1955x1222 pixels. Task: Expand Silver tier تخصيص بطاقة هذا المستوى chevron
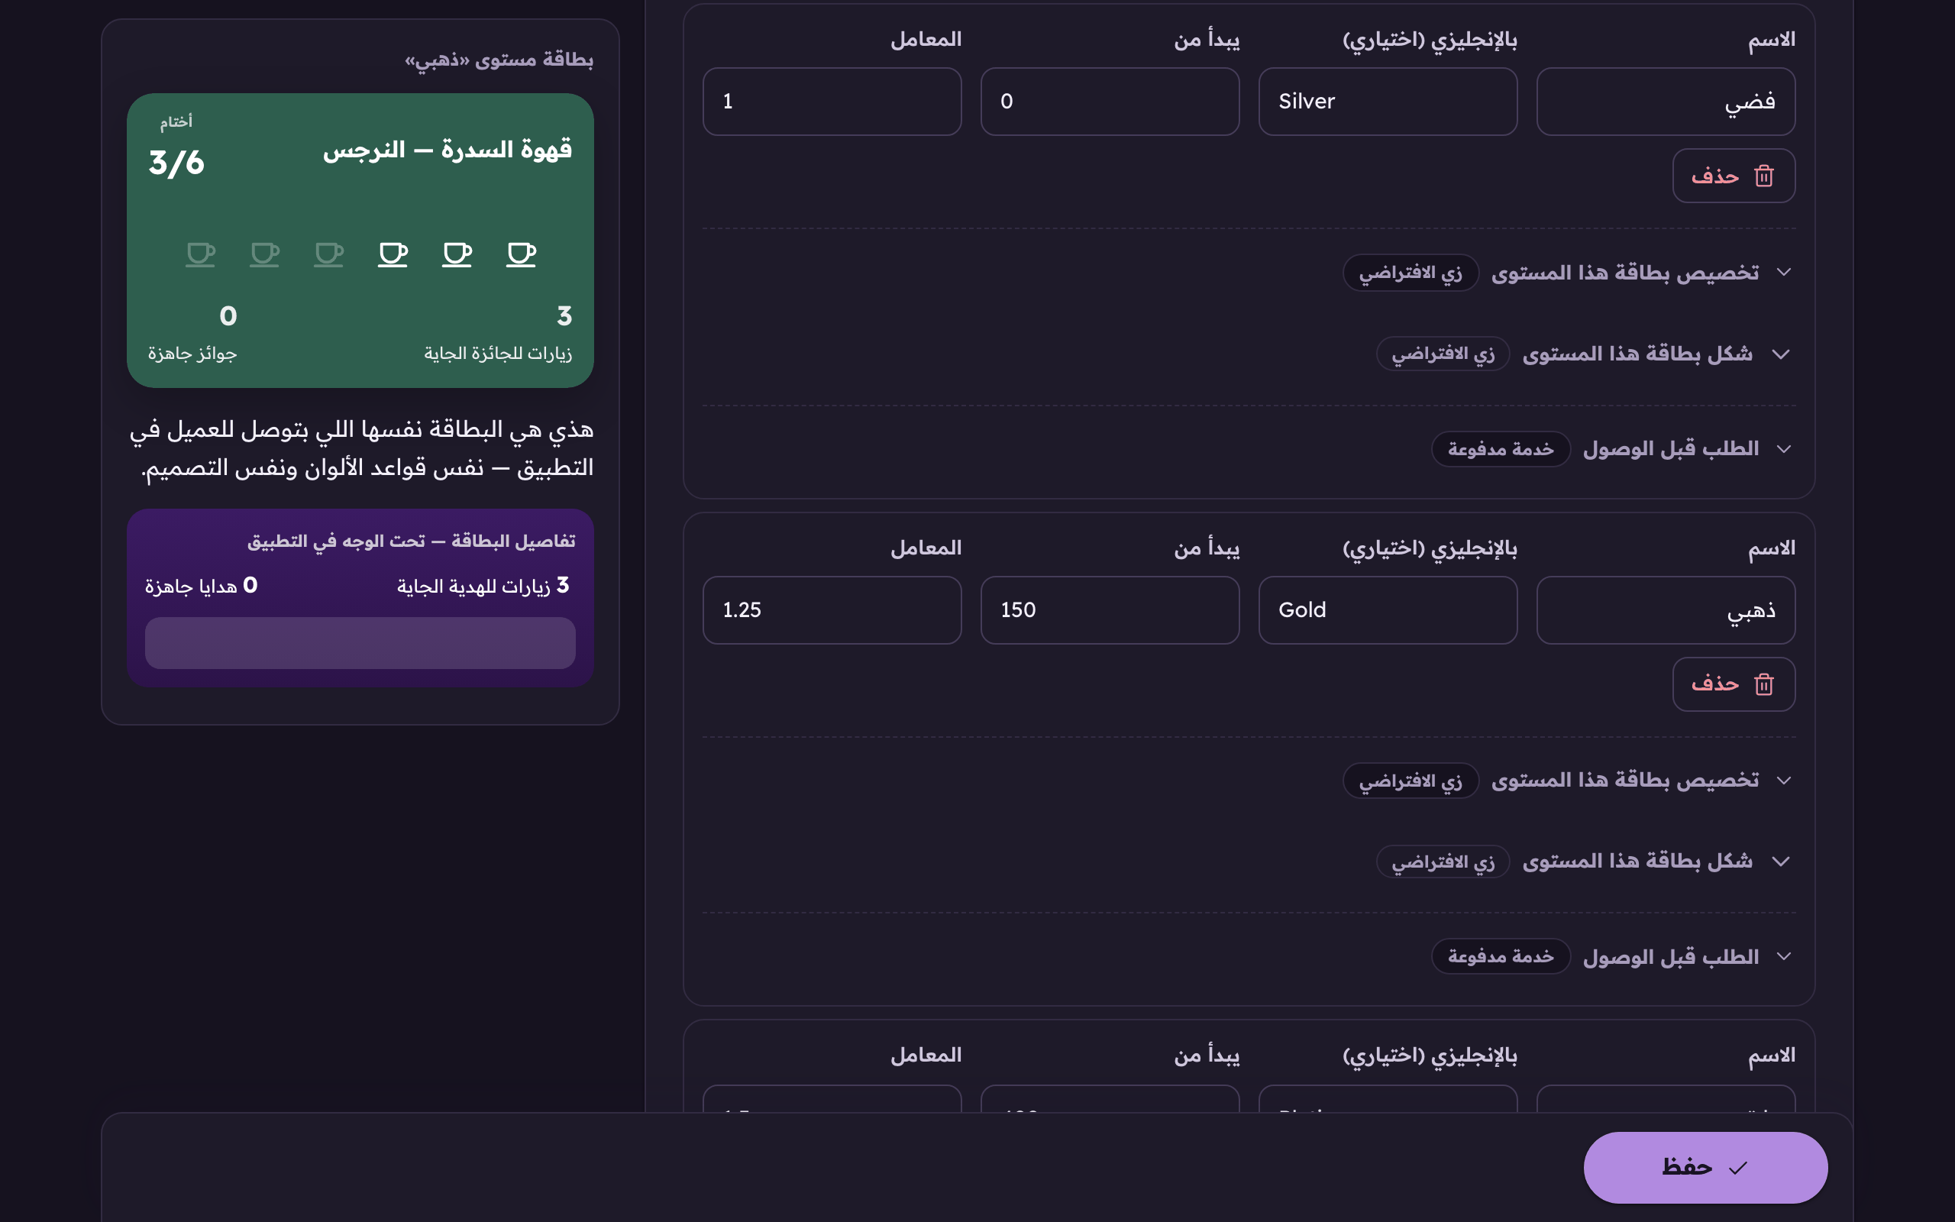[1784, 273]
